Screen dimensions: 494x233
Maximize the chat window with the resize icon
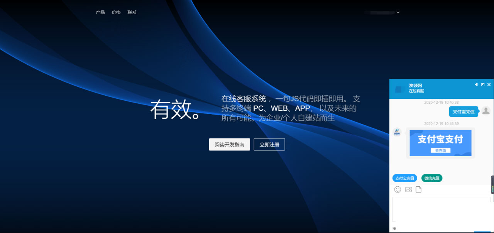[x=483, y=84]
